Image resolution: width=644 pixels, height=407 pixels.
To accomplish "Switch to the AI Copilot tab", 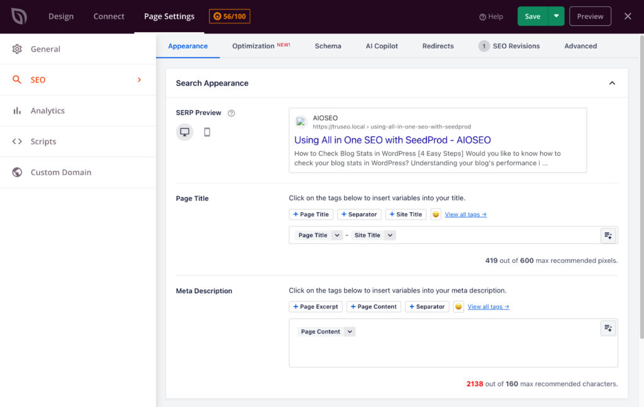I will tap(382, 46).
